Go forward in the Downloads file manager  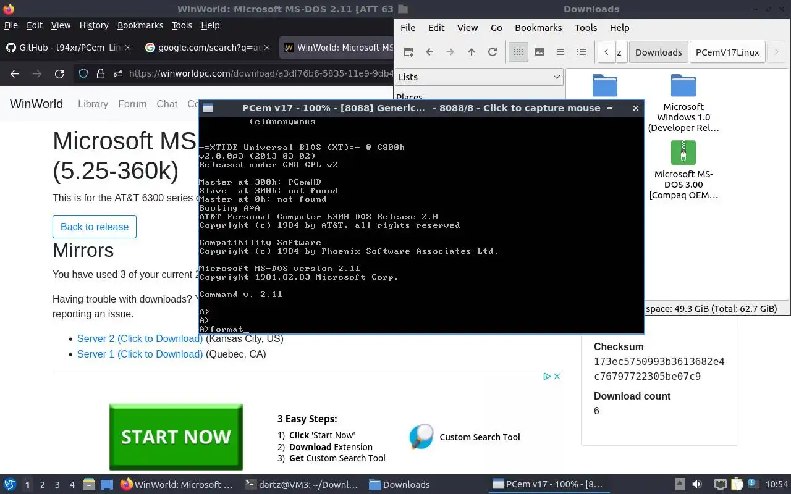pyautogui.click(x=450, y=52)
